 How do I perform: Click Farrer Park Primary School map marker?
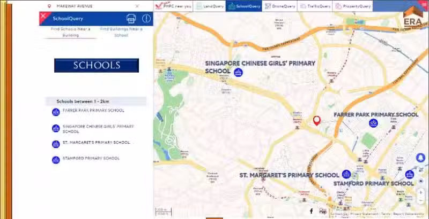point(373,123)
